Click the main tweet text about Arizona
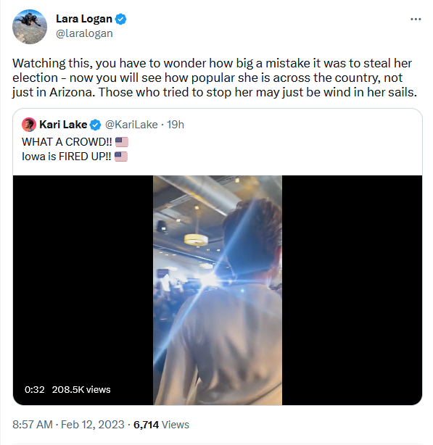Image resolution: width=433 pixels, height=445 pixels. 215,78
